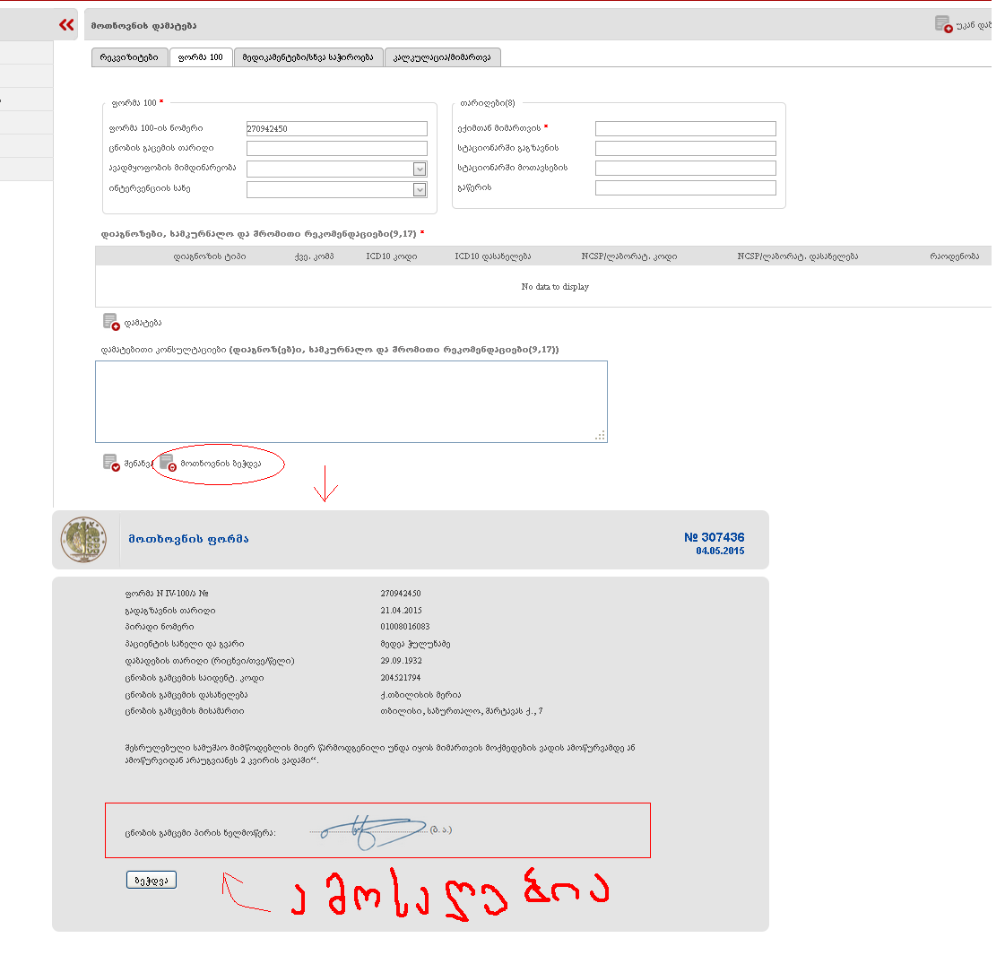Go to the კალკულაცია/მომართვა tab
Image resolution: width=1005 pixels, height=964 pixels.
[443, 57]
